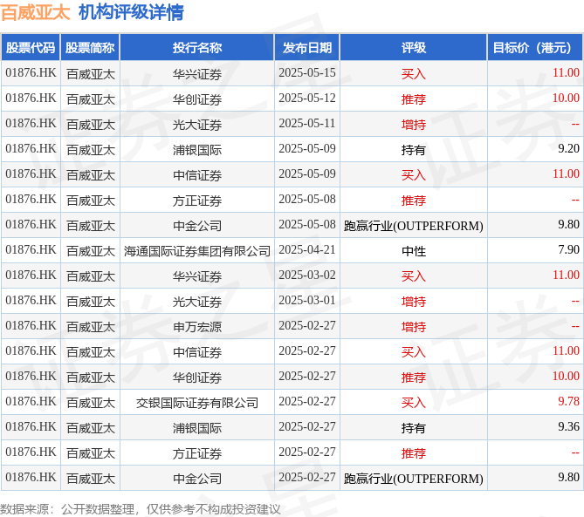Click 百威亚太 name in the 申万宏源 row
Image resolution: width=584 pixels, height=517 pixels.
tap(91, 327)
